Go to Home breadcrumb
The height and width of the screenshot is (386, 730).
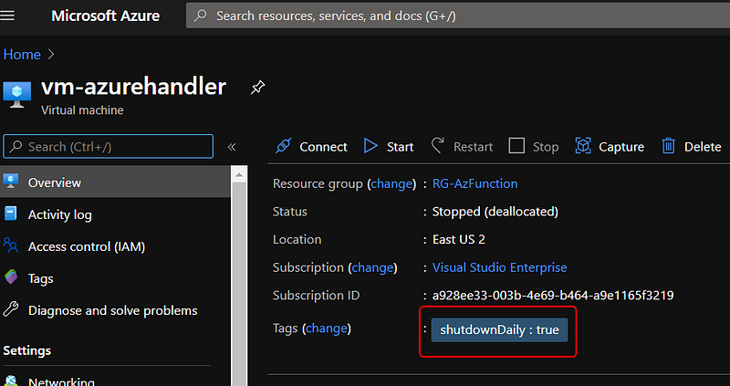(x=22, y=55)
